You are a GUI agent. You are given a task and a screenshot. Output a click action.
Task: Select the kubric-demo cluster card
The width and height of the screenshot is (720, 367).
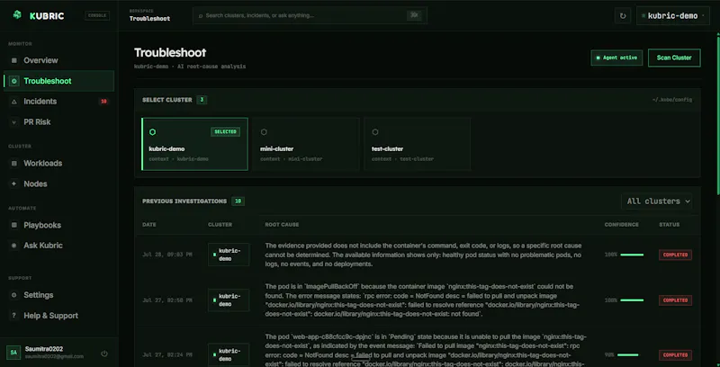point(194,144)
